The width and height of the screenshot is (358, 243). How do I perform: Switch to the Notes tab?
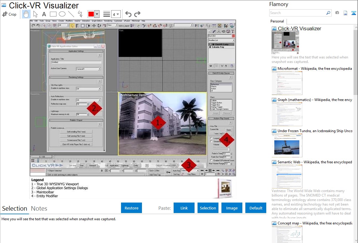(x=39, y=209)
